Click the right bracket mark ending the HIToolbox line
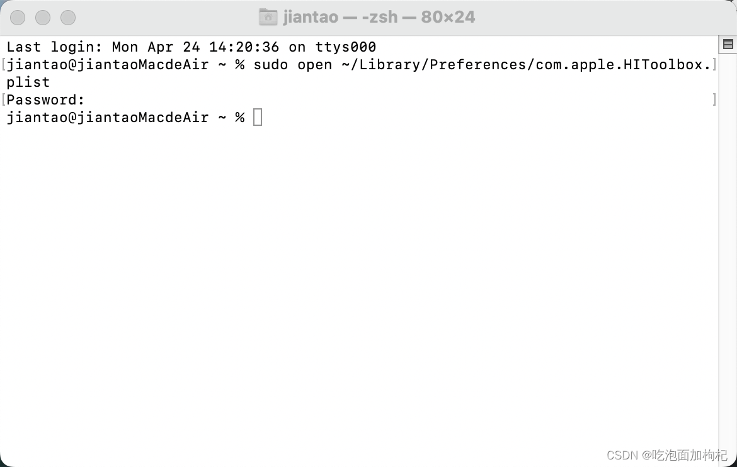This screenshot has height=467, width=737. tap(714, 64)
